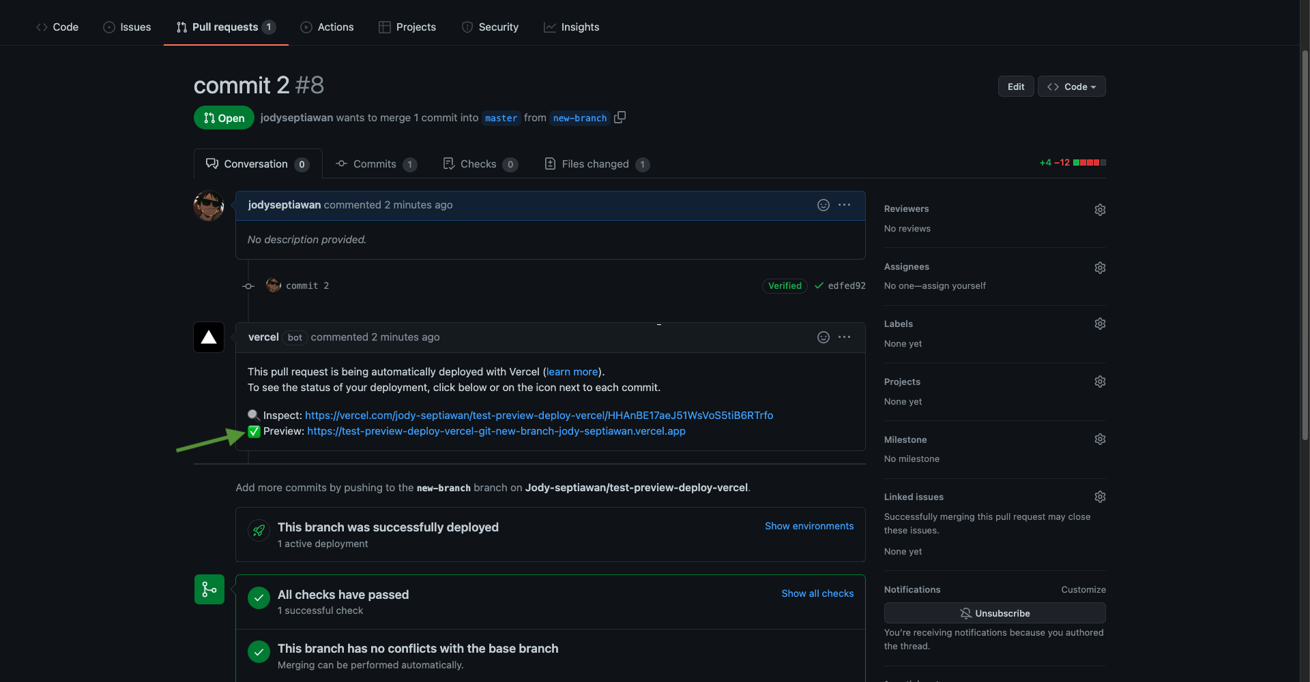Click the green Verified badge on commit
The image size is (1310, 682).
784,286
